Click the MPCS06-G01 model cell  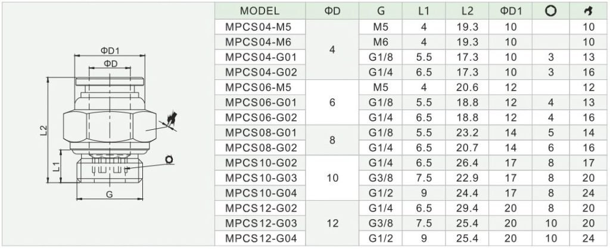(261, 102)
